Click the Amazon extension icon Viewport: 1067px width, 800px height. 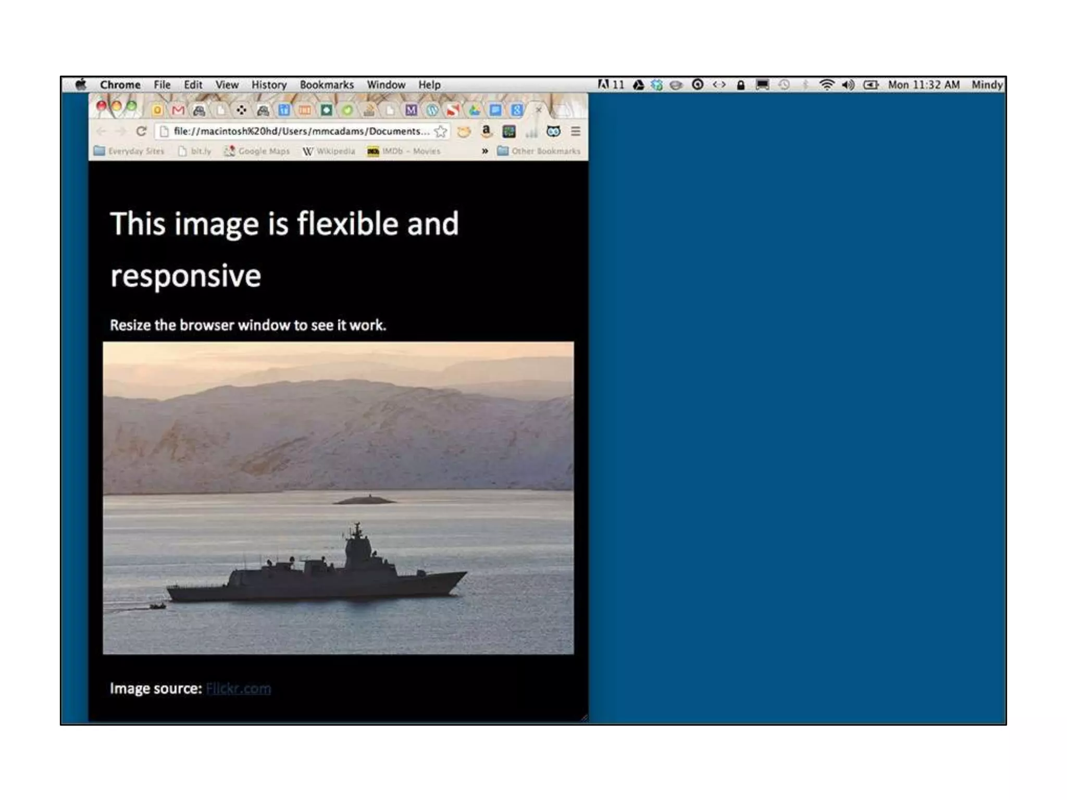click(x=486, y=131)
